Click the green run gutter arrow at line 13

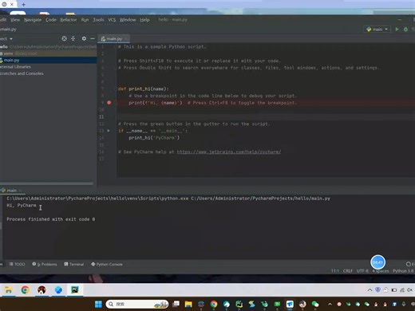(109, 131)
